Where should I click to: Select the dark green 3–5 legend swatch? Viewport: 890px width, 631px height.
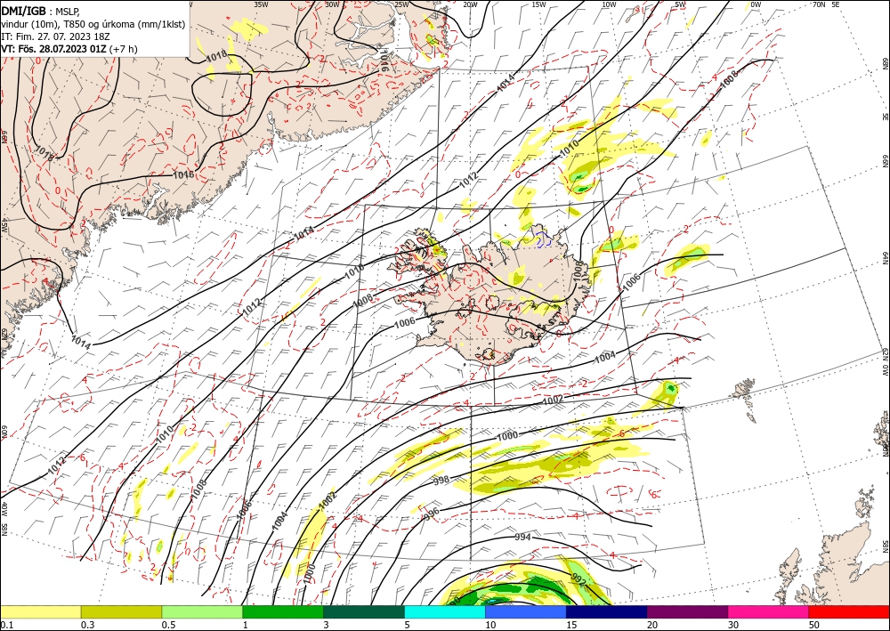tap(364, 612)
